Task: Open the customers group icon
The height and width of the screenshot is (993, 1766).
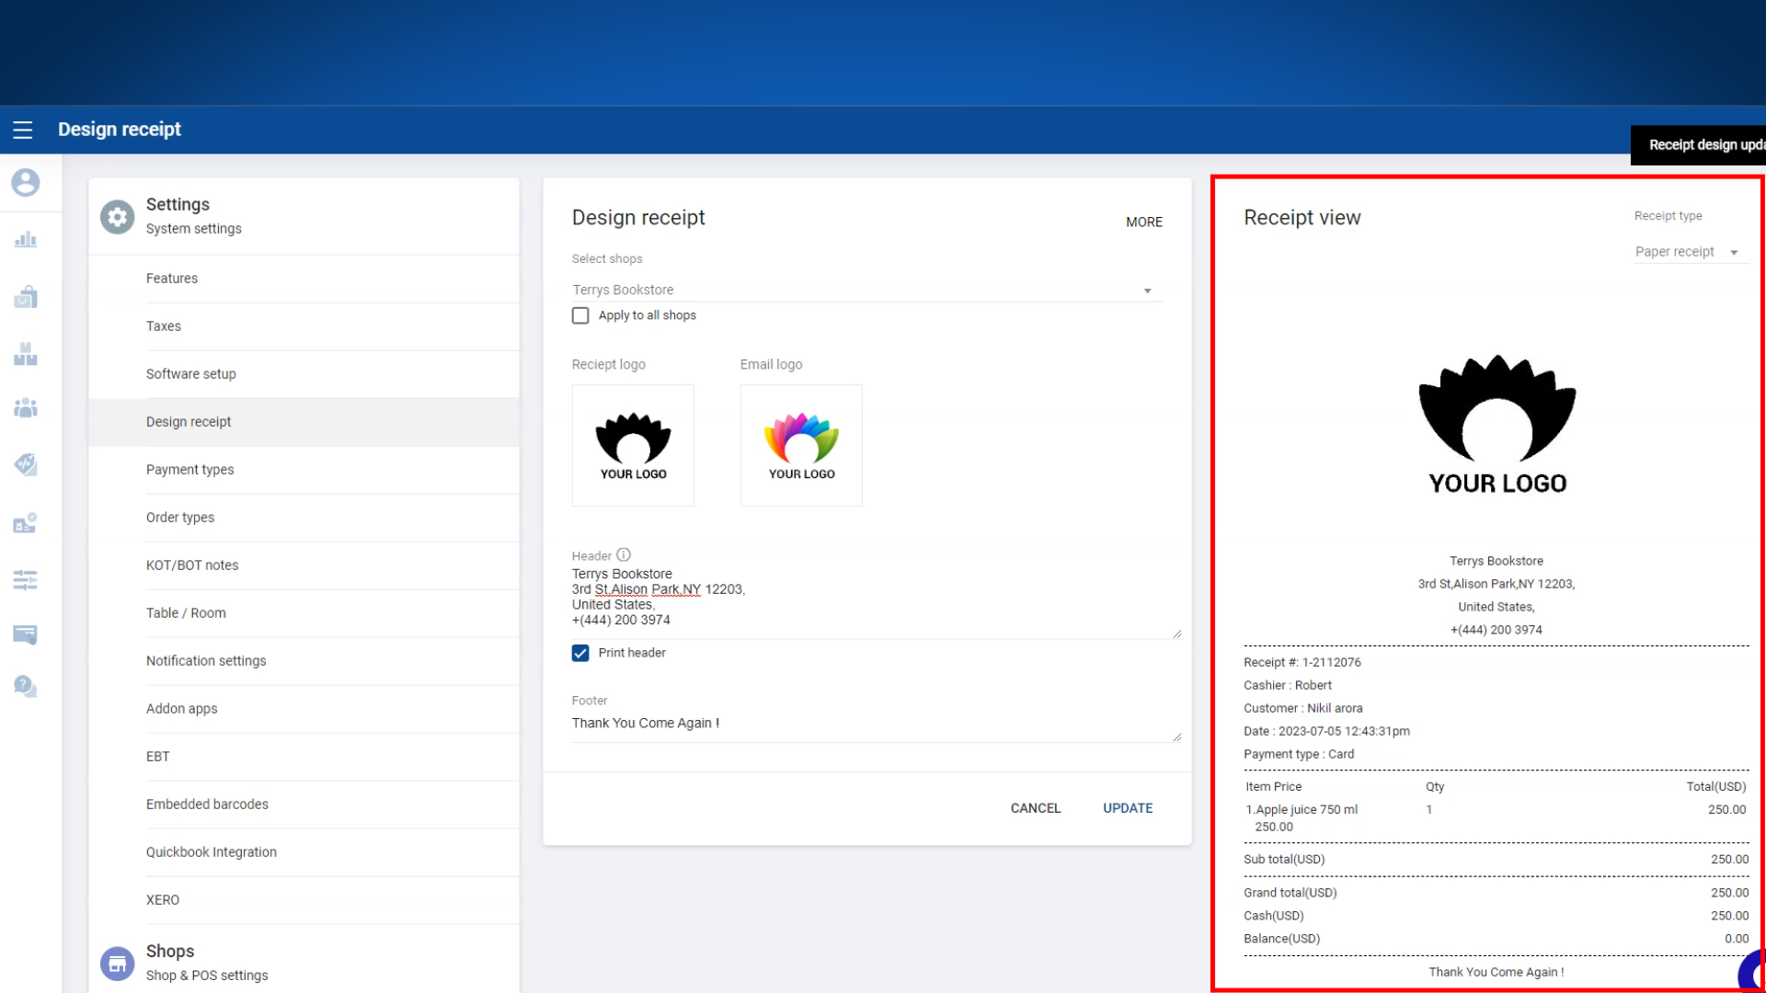Action: pyautogui.click(x=26, y=408)
